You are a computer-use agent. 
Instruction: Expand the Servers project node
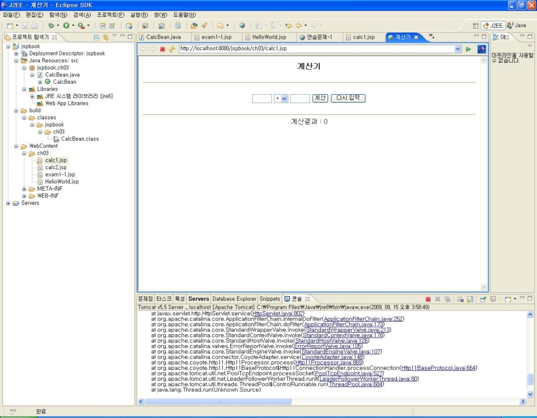(8, 203)
